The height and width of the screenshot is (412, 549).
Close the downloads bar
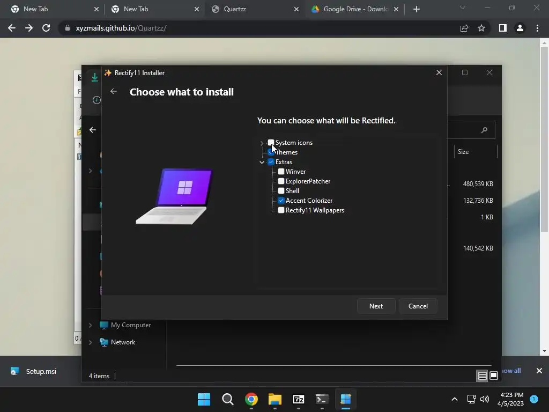[539, 371]
